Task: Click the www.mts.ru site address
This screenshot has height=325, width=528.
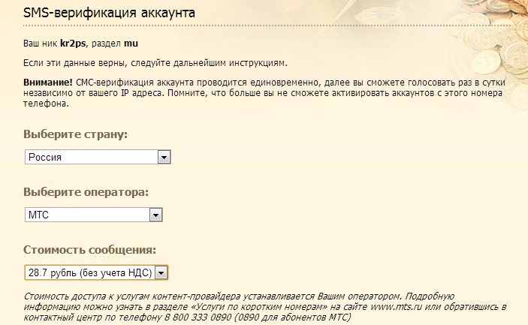Action: tap(396, 307)
